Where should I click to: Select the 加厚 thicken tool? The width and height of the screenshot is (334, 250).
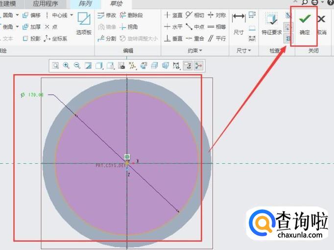(x=31, y=27)
